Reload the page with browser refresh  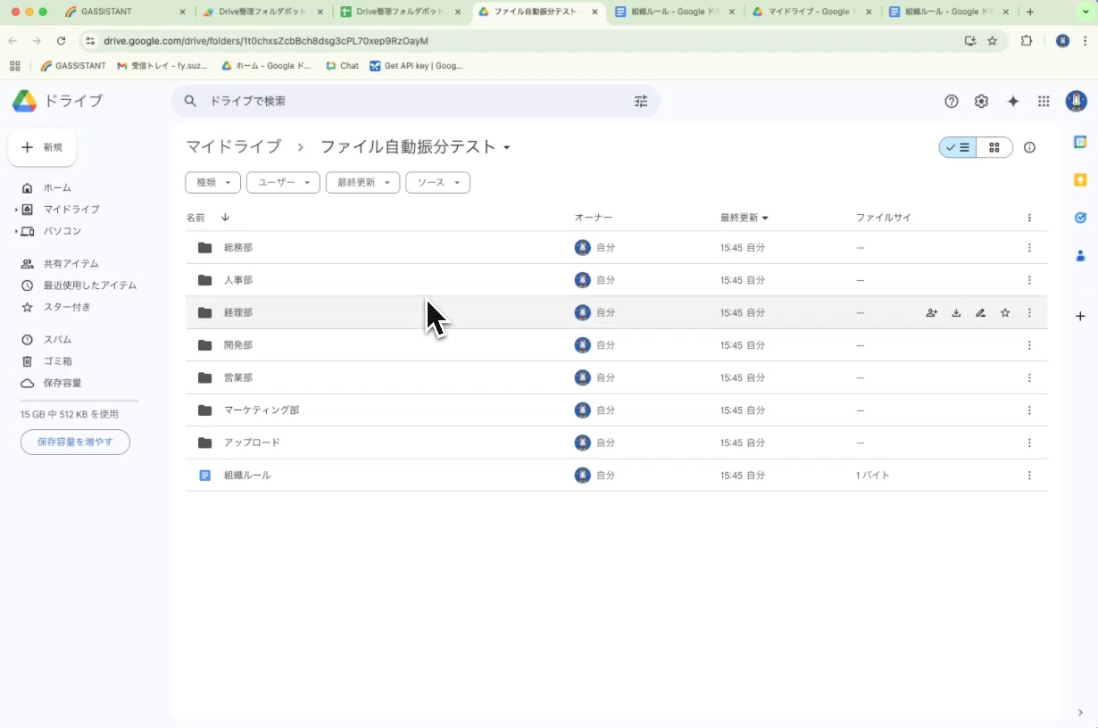click(x=61, y=41)
